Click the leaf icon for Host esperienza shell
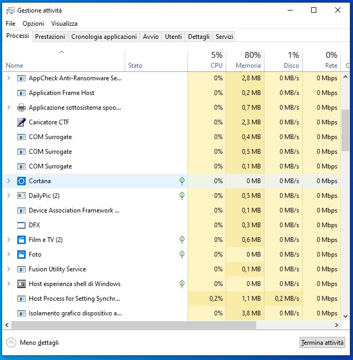 [182, 284]
